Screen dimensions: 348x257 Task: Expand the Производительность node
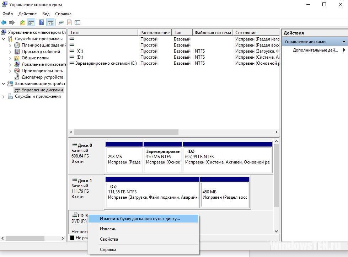10,71
